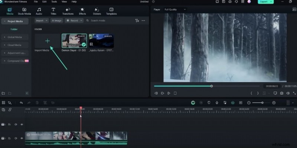Hide the lower video track with eye icon
The height and width of the screenshot is (148, 297).
(x=22, y=138)
